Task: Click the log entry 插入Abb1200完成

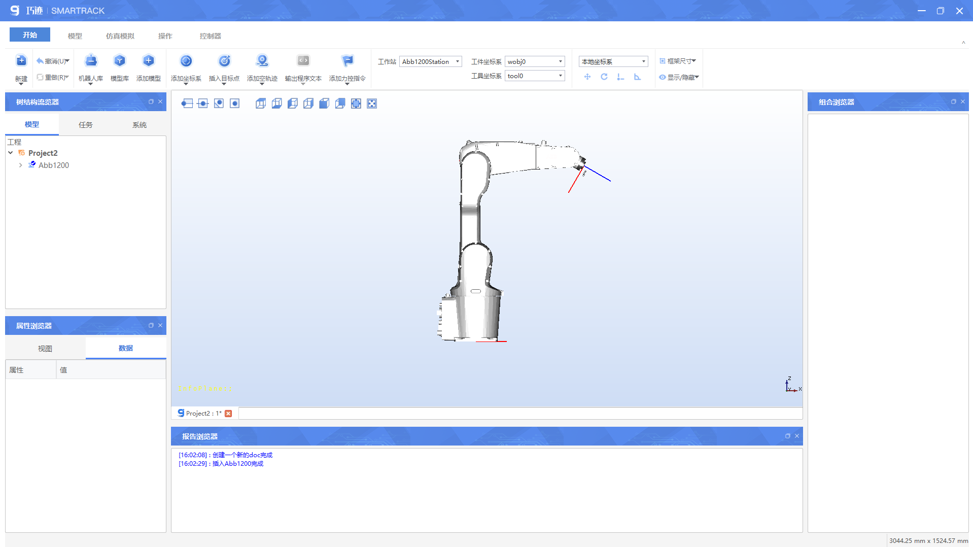Action: [221, 463]
